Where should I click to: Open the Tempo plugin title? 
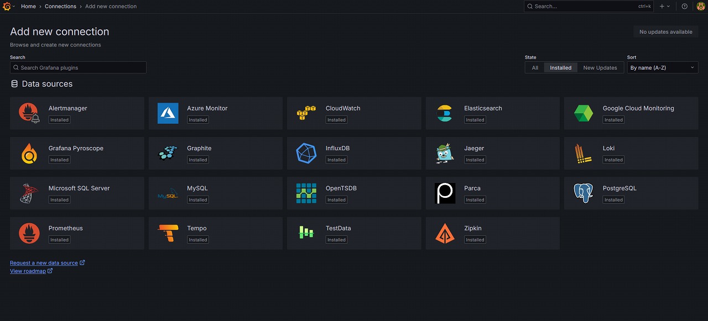(x=197, y=228)
